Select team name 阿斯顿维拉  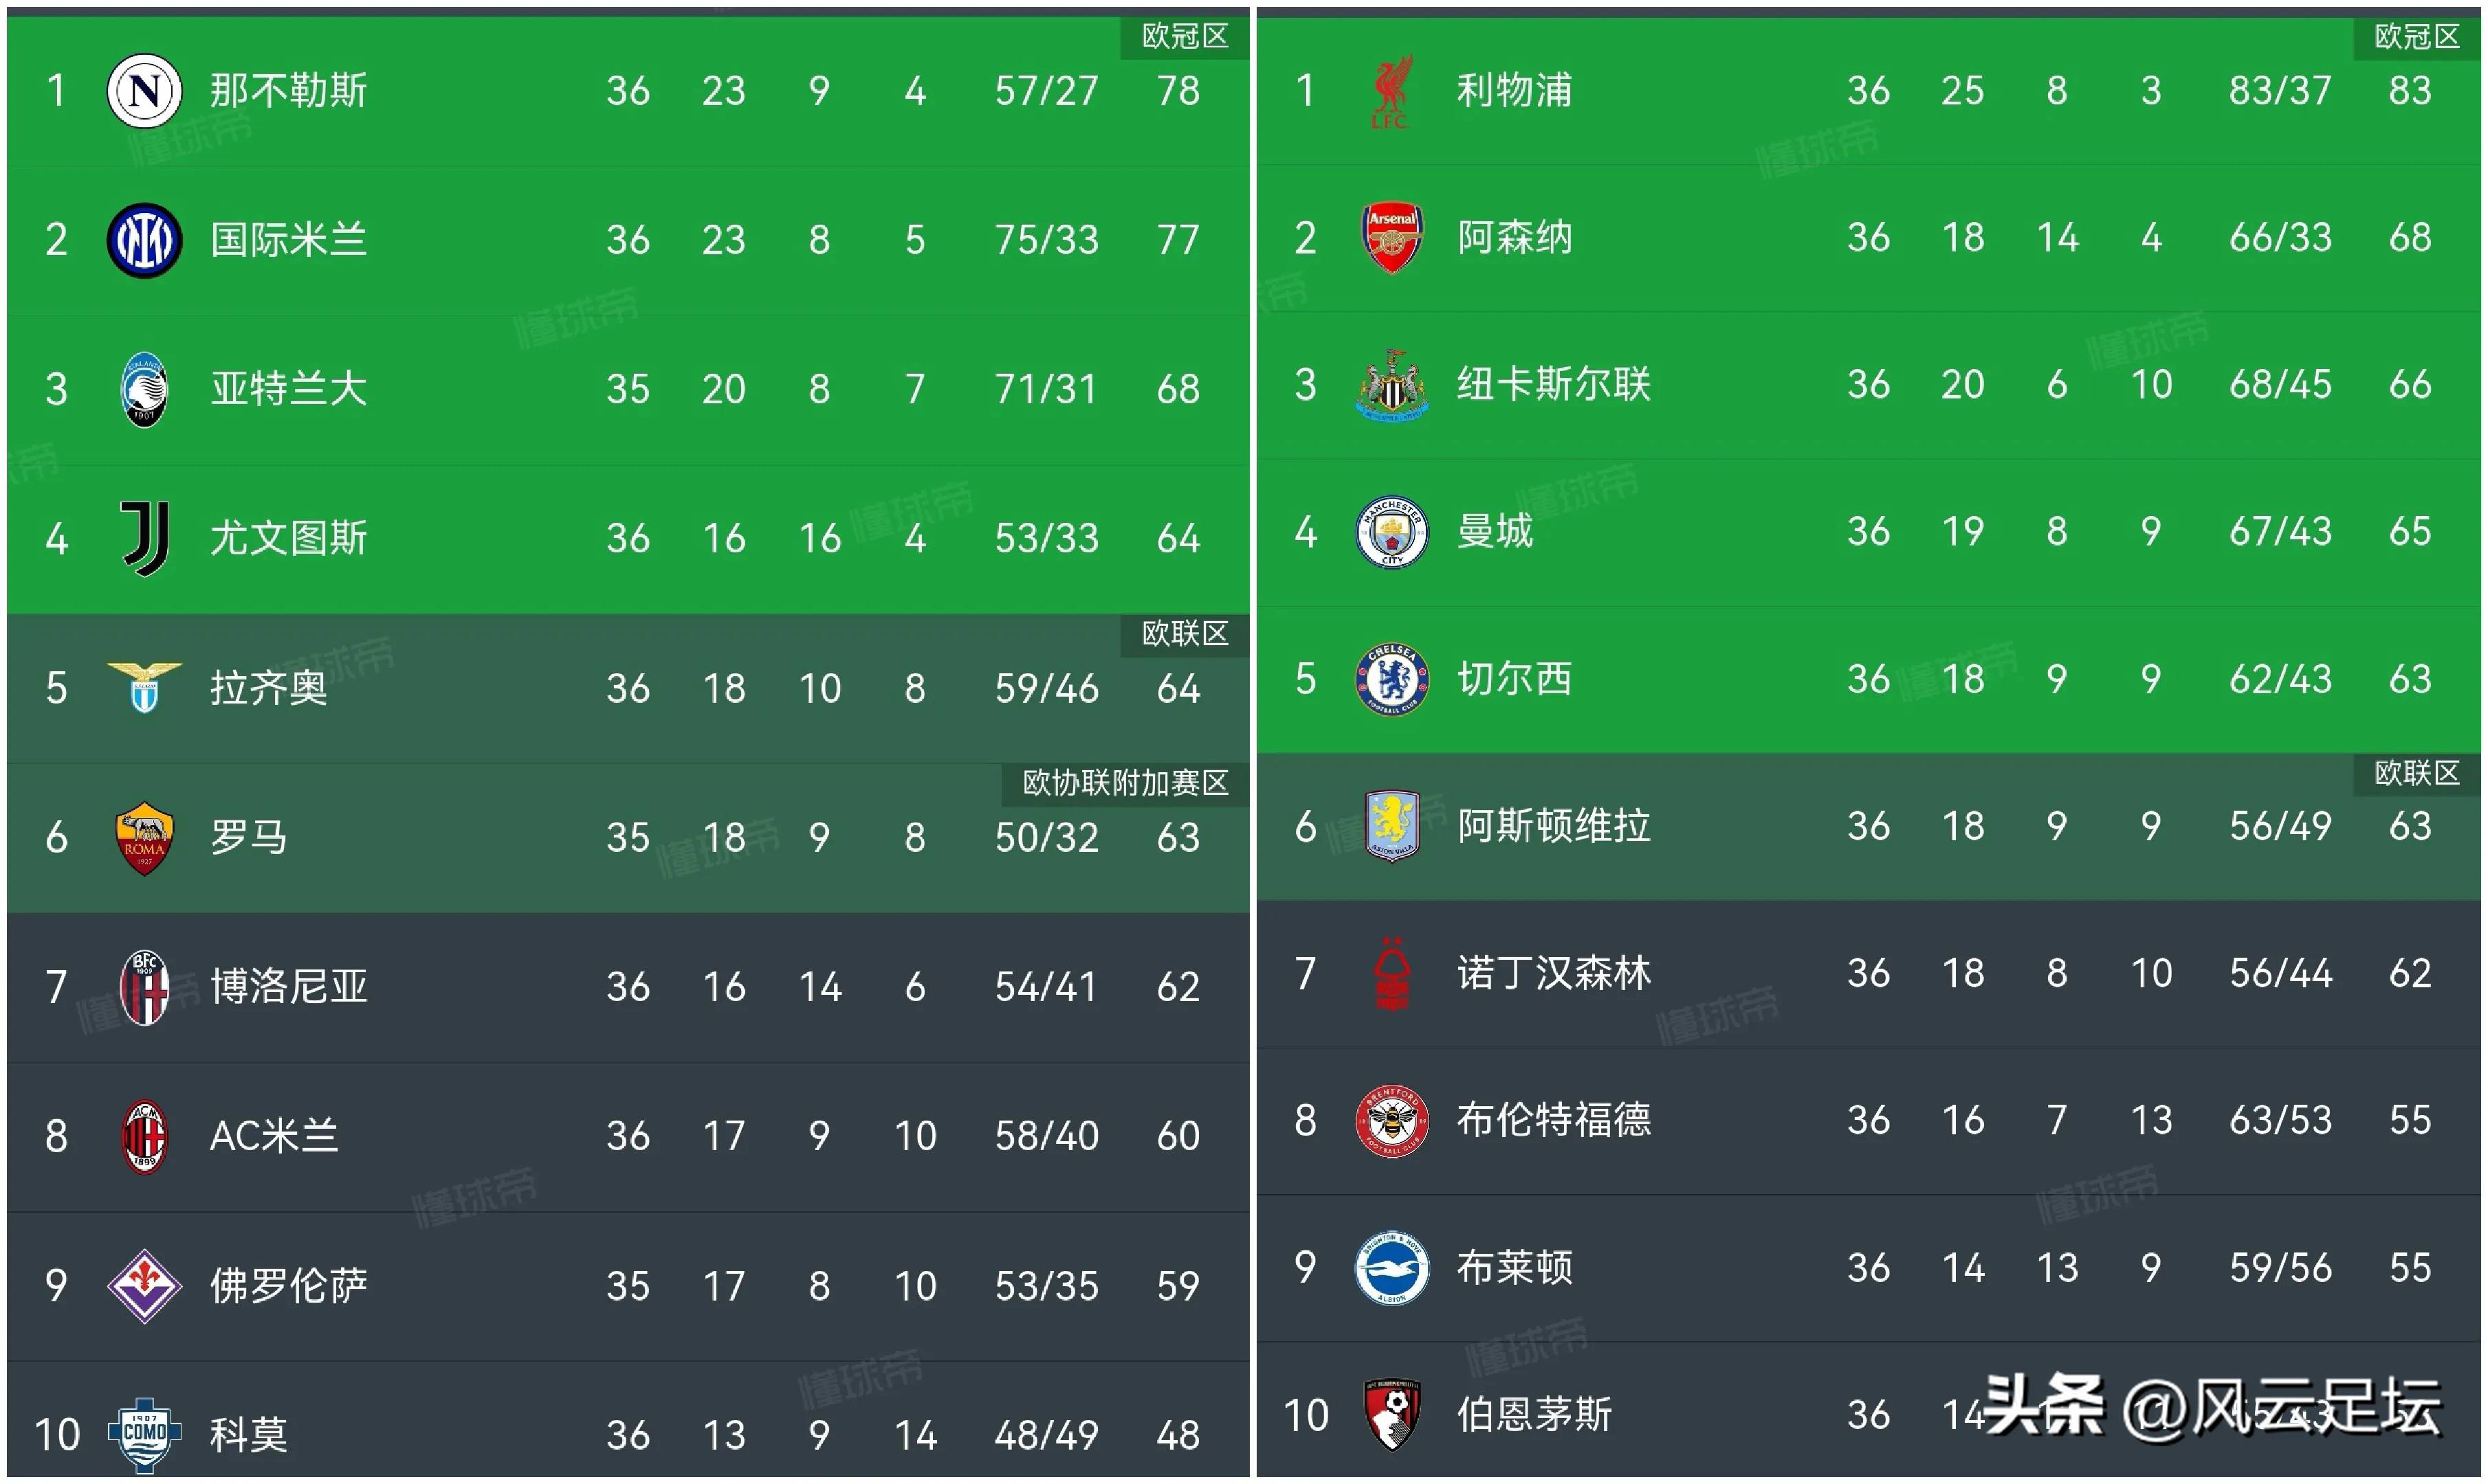1552,826
